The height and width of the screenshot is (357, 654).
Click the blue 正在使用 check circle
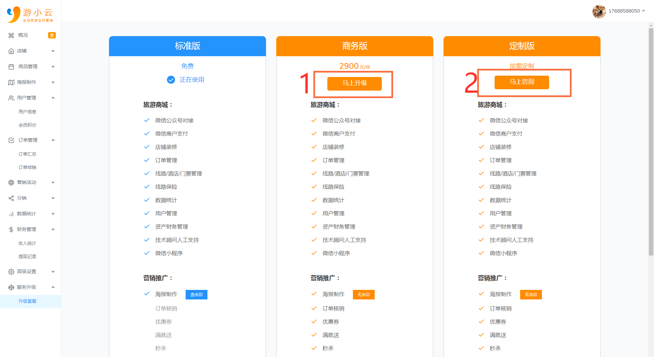click(x=171, y=80)
